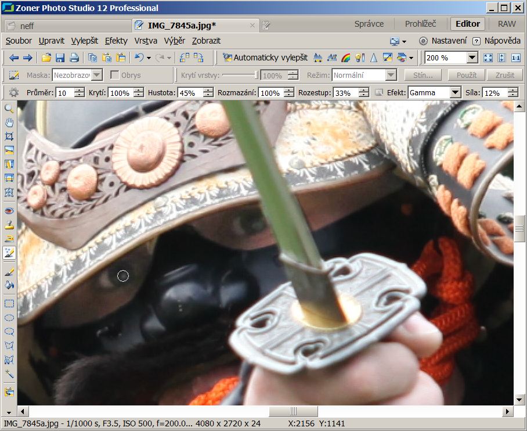The height and width of the screenshot is (431, 527).
Task: Open the 200 % zoom dropdown
Action: pos(472,58)
